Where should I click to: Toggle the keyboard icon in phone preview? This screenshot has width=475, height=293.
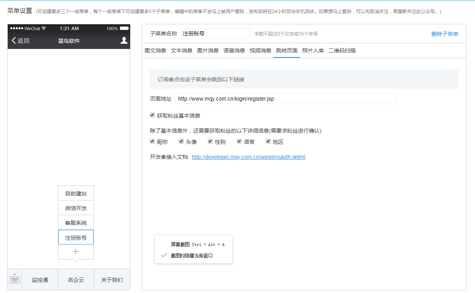pyautogui.click(x=15, y=280)
